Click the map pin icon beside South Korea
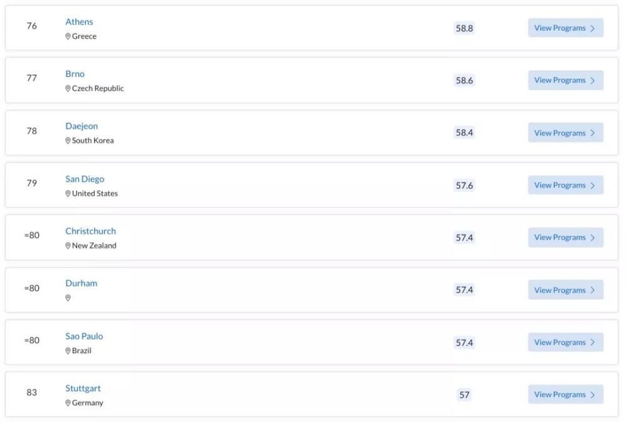This screenshot has width=626, height=422. (68, 141)
